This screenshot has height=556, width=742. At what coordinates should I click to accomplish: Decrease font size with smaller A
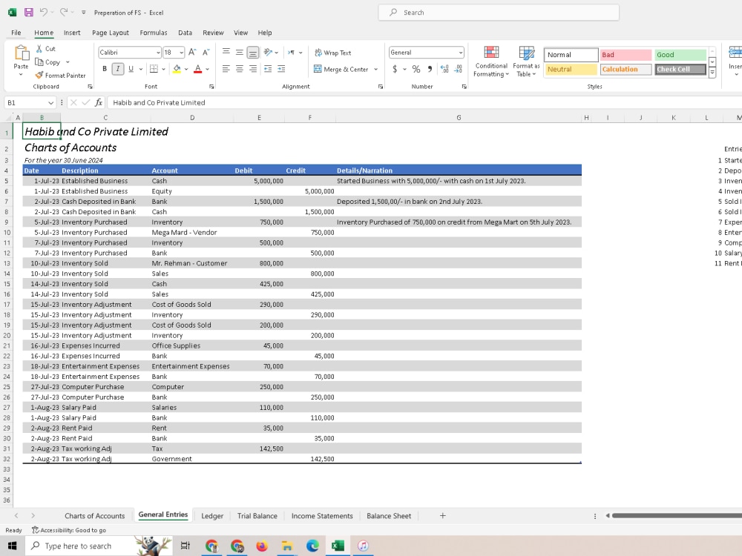pos(206,52)
